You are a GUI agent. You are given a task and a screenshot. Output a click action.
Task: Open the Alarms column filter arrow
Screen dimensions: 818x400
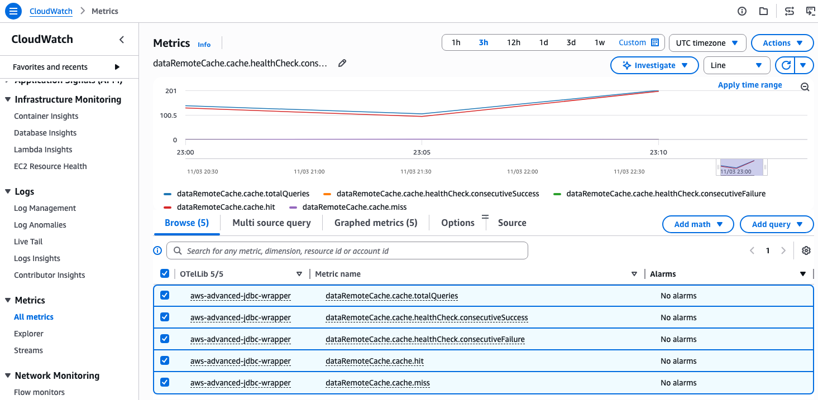pyautogui.click(x=803, y=274)
